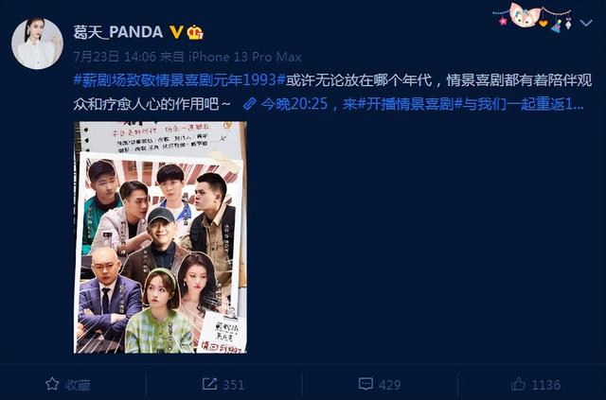Click the pencil edit-link icon
The width and height of the screenshot is (606, 400).
coord(250,103)
